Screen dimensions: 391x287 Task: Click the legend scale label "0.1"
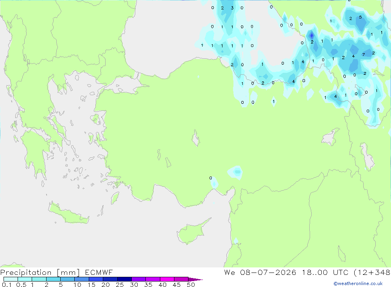click(7, 285)
